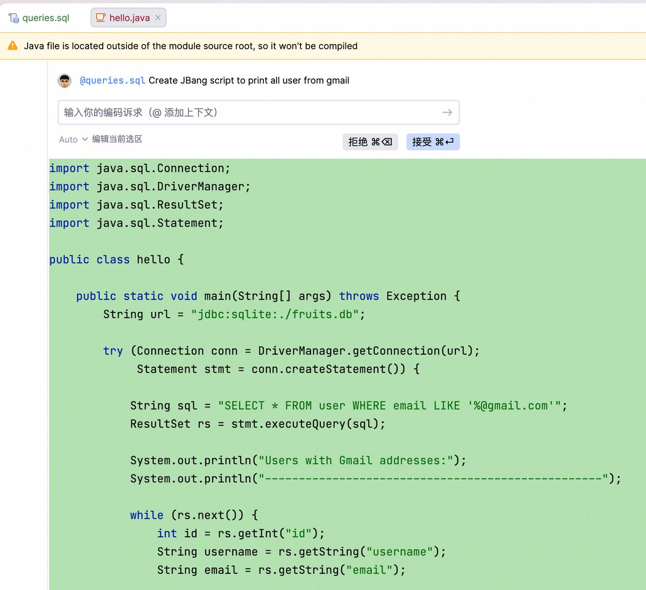
Task: Select the hello.java tab
Action: point(129,18)
